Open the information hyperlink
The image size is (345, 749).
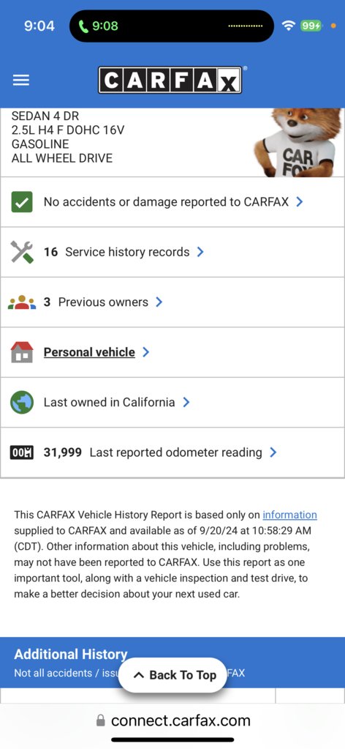pos(289,515)
